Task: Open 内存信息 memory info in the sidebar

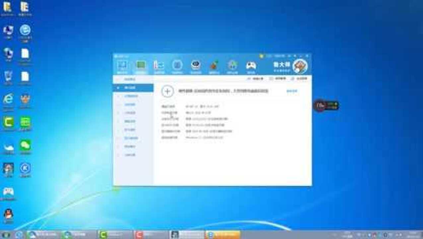Action: (x=130, y=113)
